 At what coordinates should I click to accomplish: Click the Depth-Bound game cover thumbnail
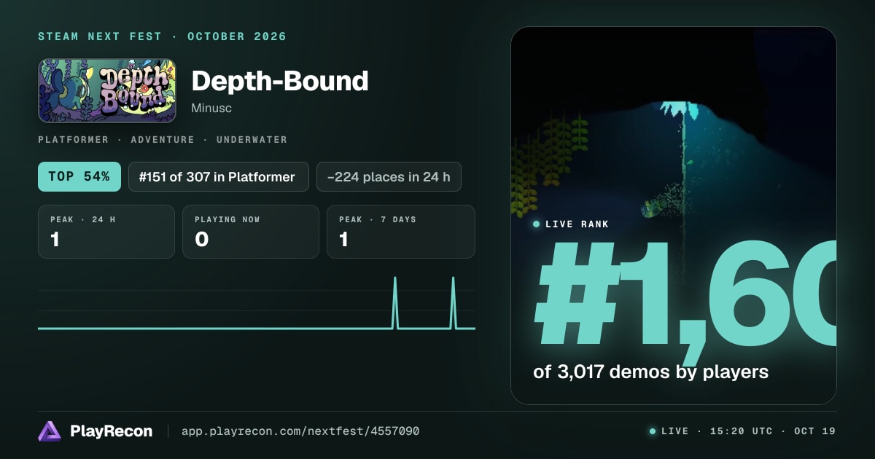[107, 90]
